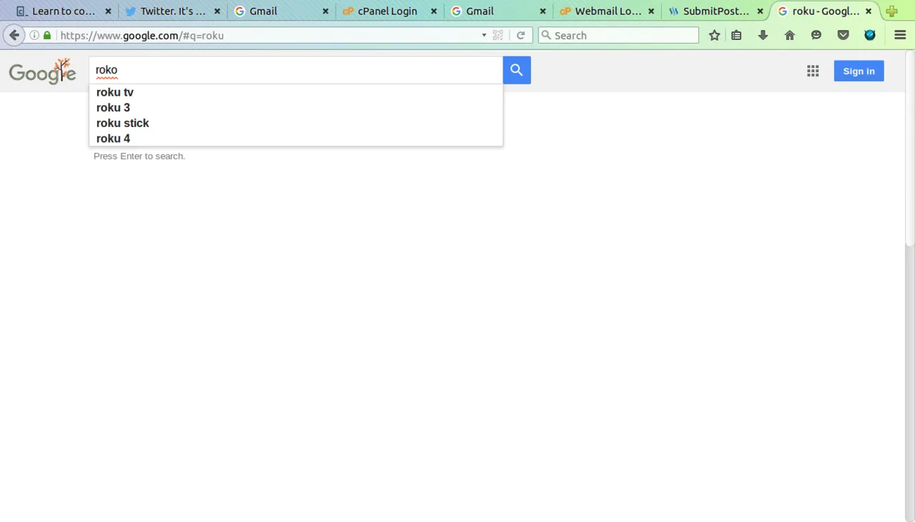Select the 'roku - Google' tab

click(825, 11)
